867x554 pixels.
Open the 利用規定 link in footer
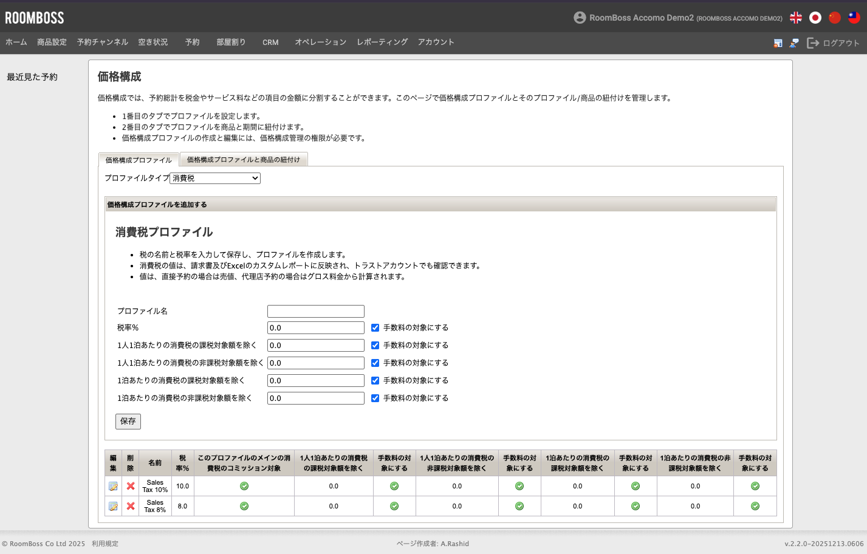[105, 544]
